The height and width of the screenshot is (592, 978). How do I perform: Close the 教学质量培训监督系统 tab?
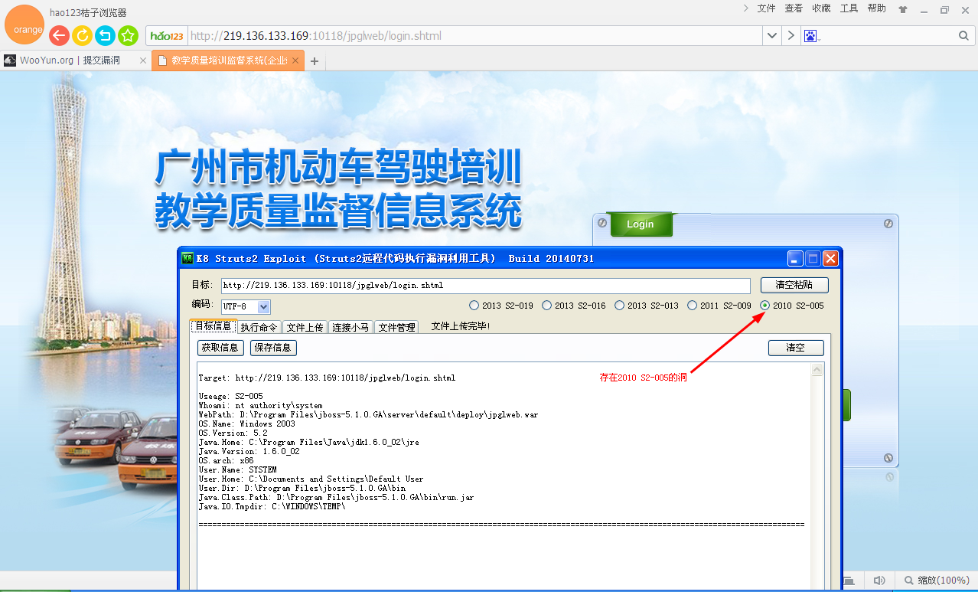pyautogui.click(x=296, y=61)
